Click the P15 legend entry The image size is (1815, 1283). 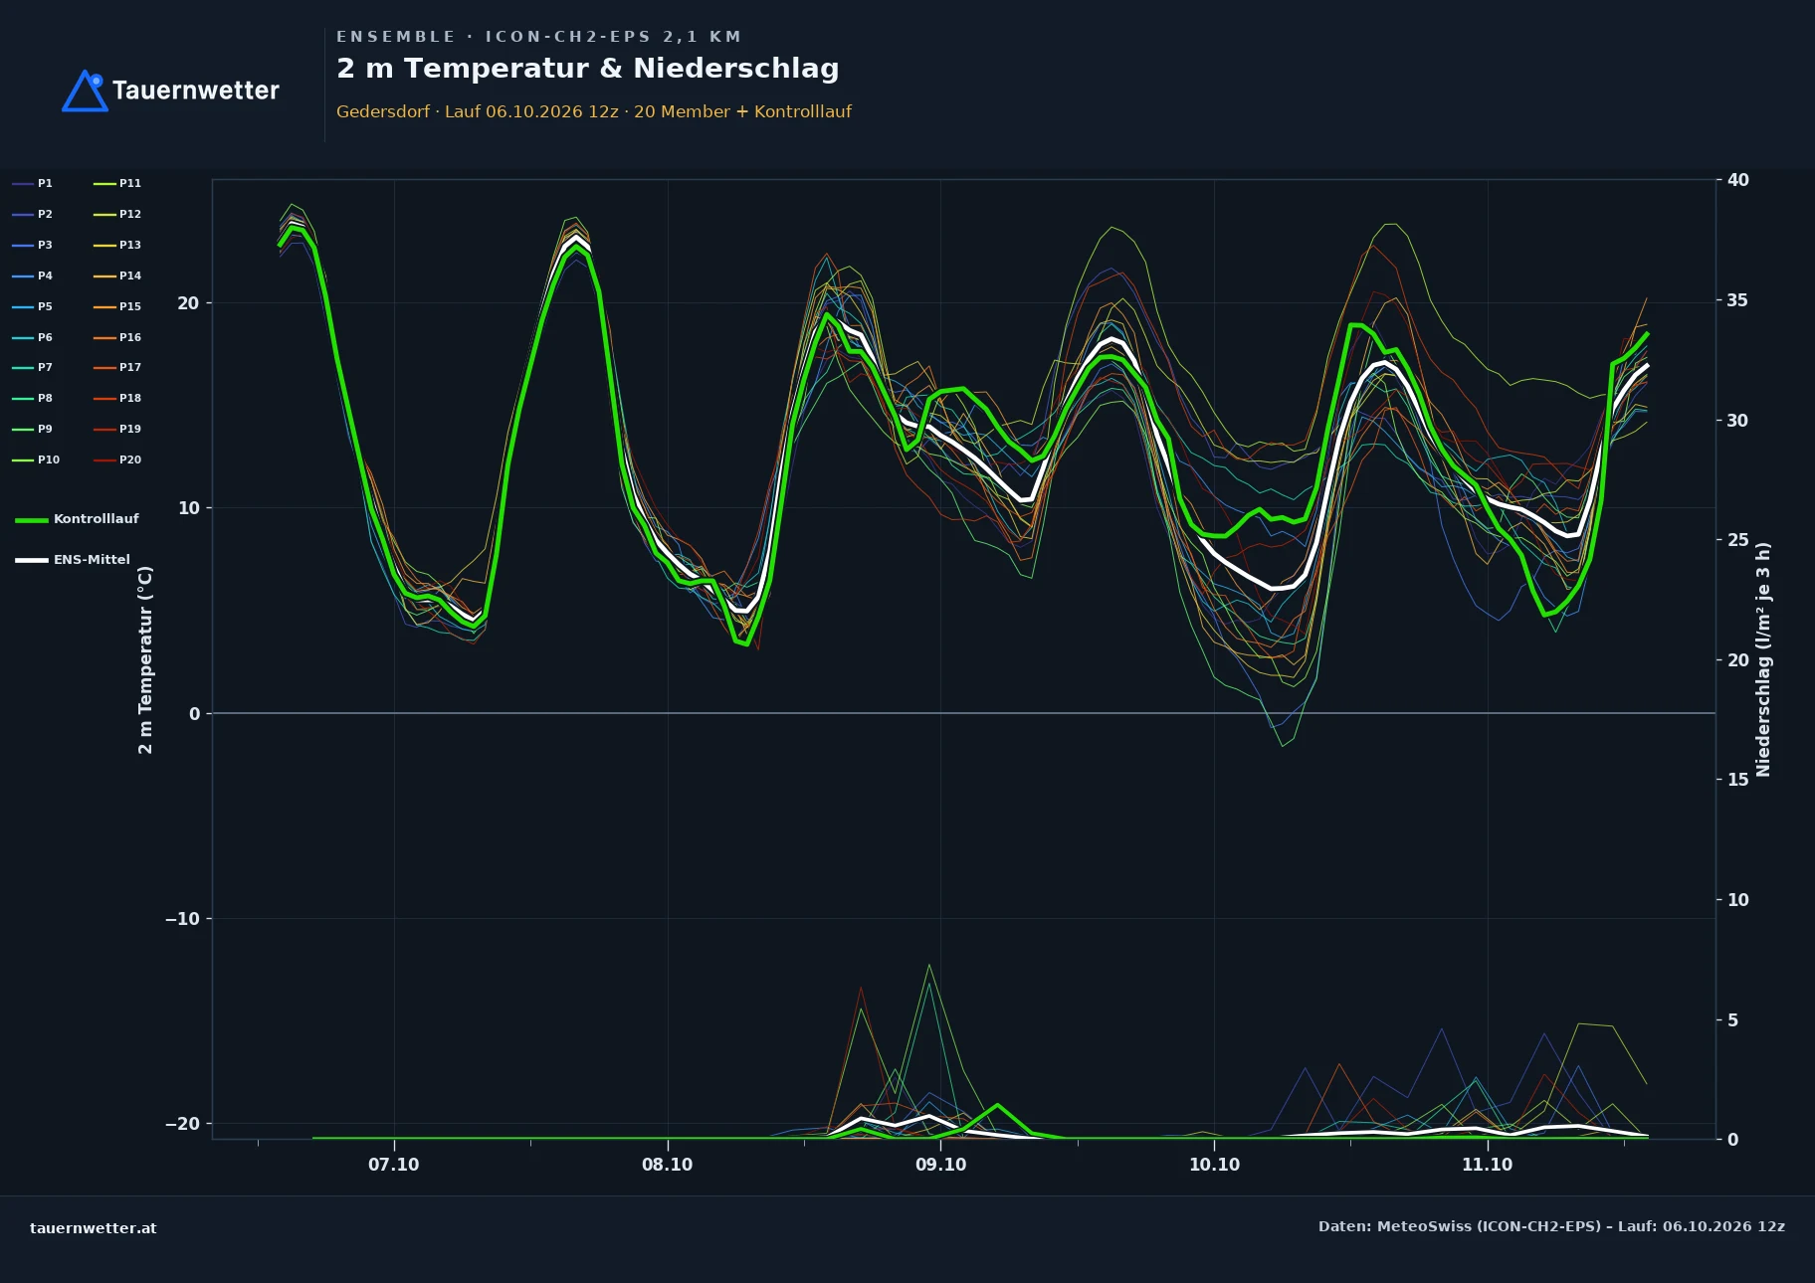pos(117,307)
